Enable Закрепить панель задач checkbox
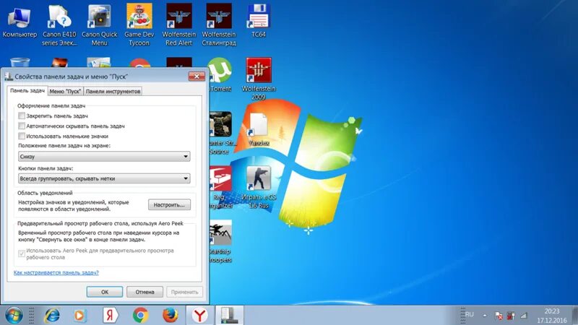Screen dimensions: 578x325 coord(22,116)
